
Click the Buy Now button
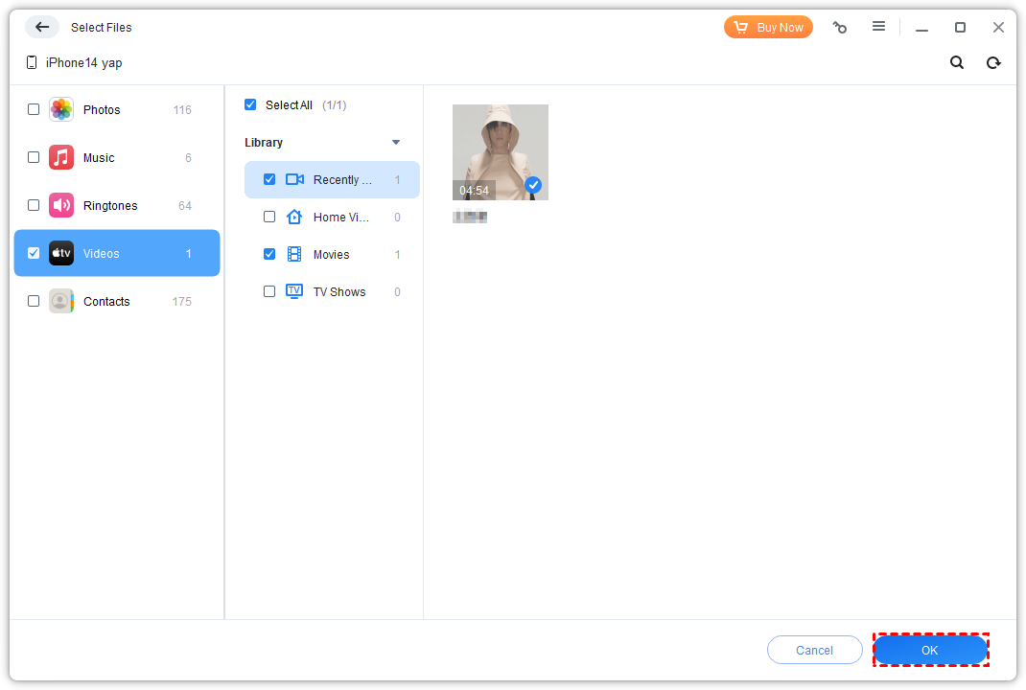coord(768,27)
